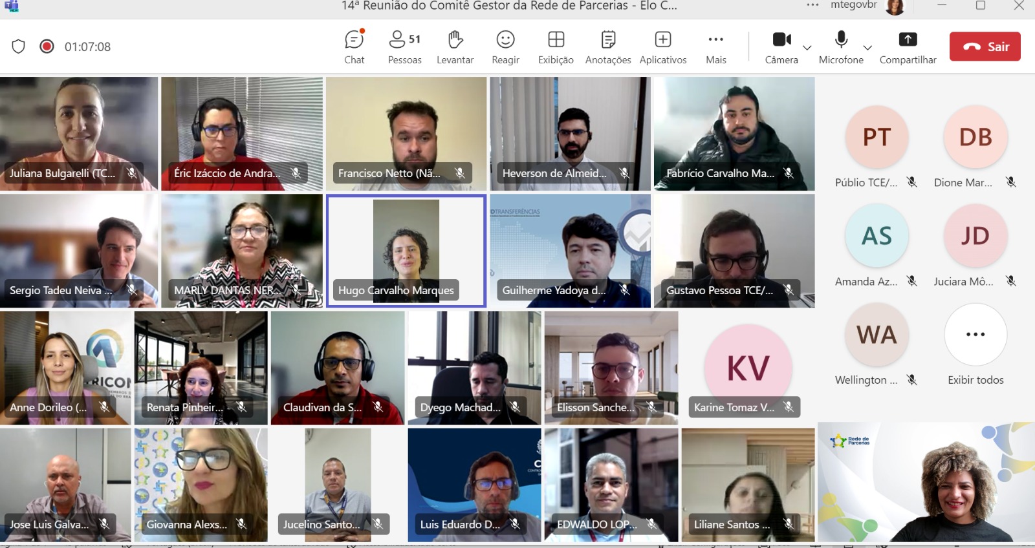Click muted mic icon on Karine Tomaz tile

(x=789, y=407)
